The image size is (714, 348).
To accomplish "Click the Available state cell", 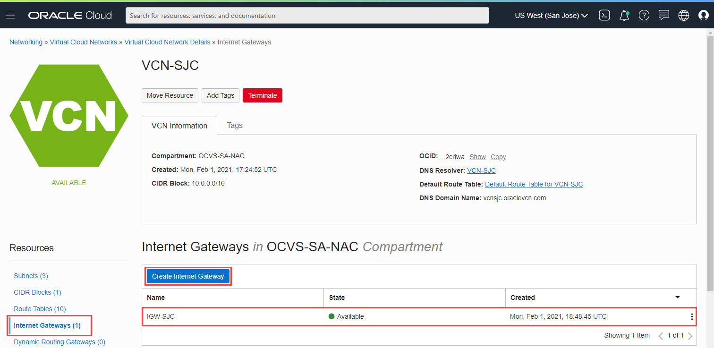I will (346, 316).
